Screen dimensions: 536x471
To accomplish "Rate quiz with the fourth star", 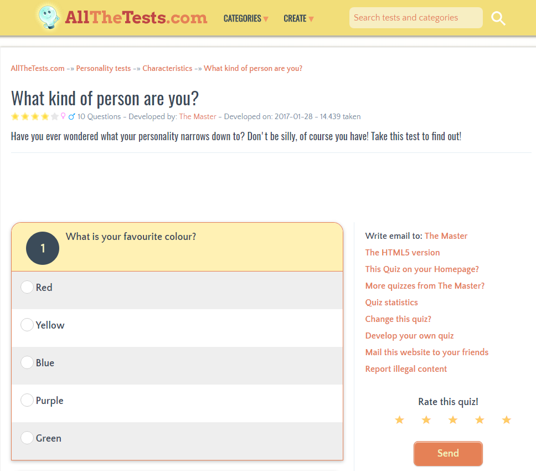I will click(480, 420).
